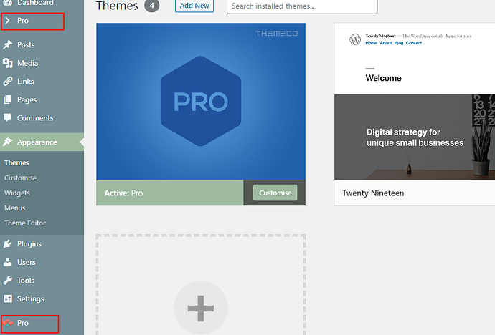The width and height of the screenshot is (495, 335).
Task: Open the Pro theme screenshot thumbnail
Action: 201,102
